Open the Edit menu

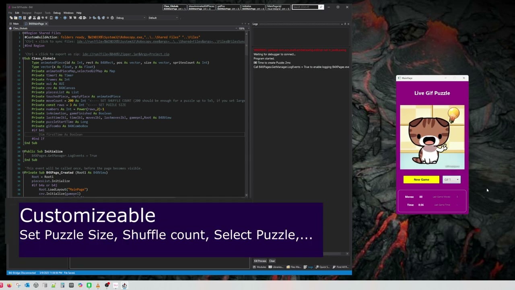click(x=17, y=13)
